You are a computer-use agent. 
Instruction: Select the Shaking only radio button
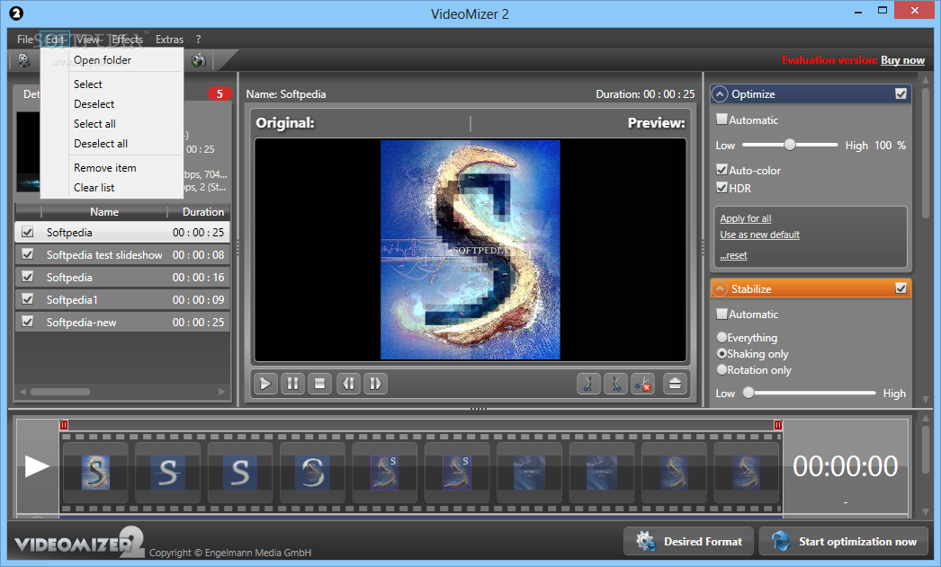coord(722,354)
